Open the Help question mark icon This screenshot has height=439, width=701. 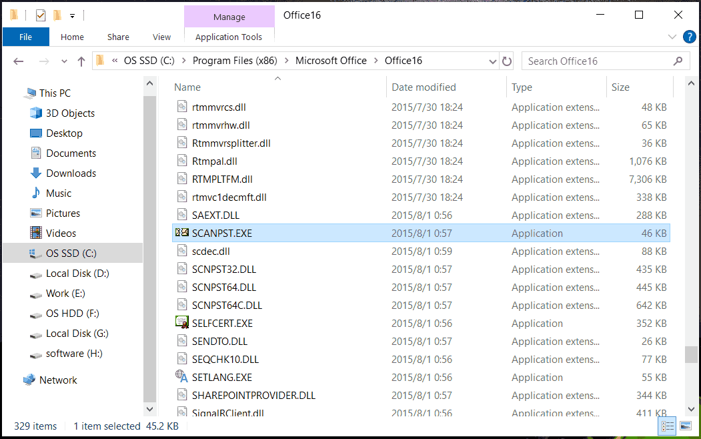(x=690, y=37)
